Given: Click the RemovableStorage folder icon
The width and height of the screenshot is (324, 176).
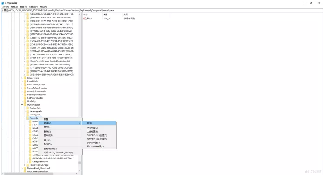Looking at the screenshot, I should pyautogui.click(x=28, y=165).
